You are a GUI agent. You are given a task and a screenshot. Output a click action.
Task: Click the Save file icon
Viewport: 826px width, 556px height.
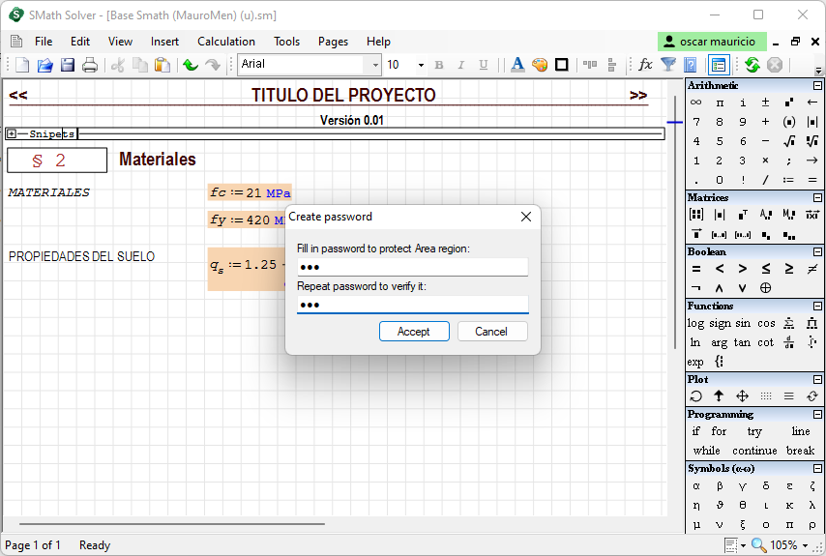pos(68,65)
